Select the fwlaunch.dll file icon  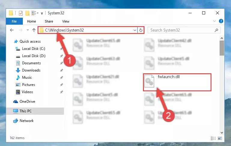pos(149,81)
